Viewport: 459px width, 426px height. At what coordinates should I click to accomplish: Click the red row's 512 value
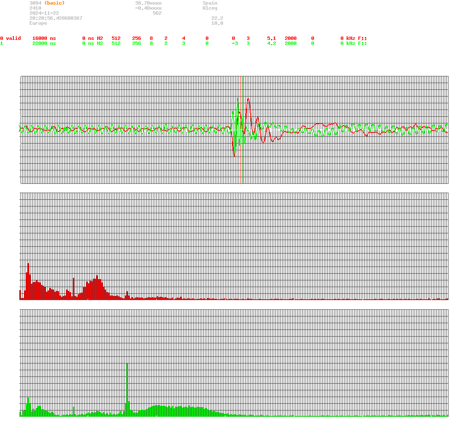[x=116, y=39]
